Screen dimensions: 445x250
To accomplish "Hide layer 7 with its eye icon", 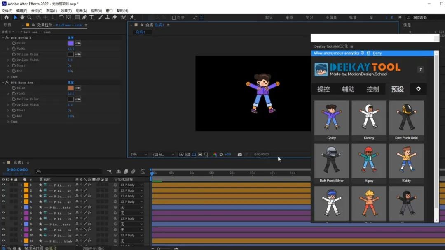I will [3, 219].
